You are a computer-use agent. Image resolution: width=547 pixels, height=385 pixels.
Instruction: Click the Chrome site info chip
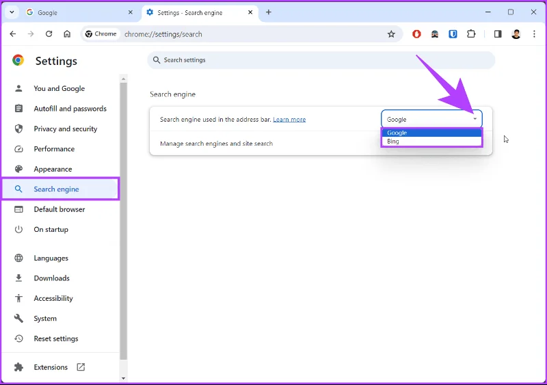point(101,34)
